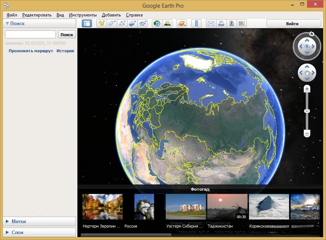This screenshot has width=326, height=240.
Task: Open the cloudy-sky thumbnail after Корякское
Action: click(x=305, y=207)
